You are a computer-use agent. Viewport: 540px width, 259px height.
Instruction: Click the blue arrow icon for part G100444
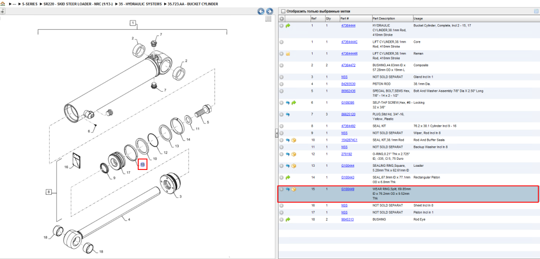(288, 166)
